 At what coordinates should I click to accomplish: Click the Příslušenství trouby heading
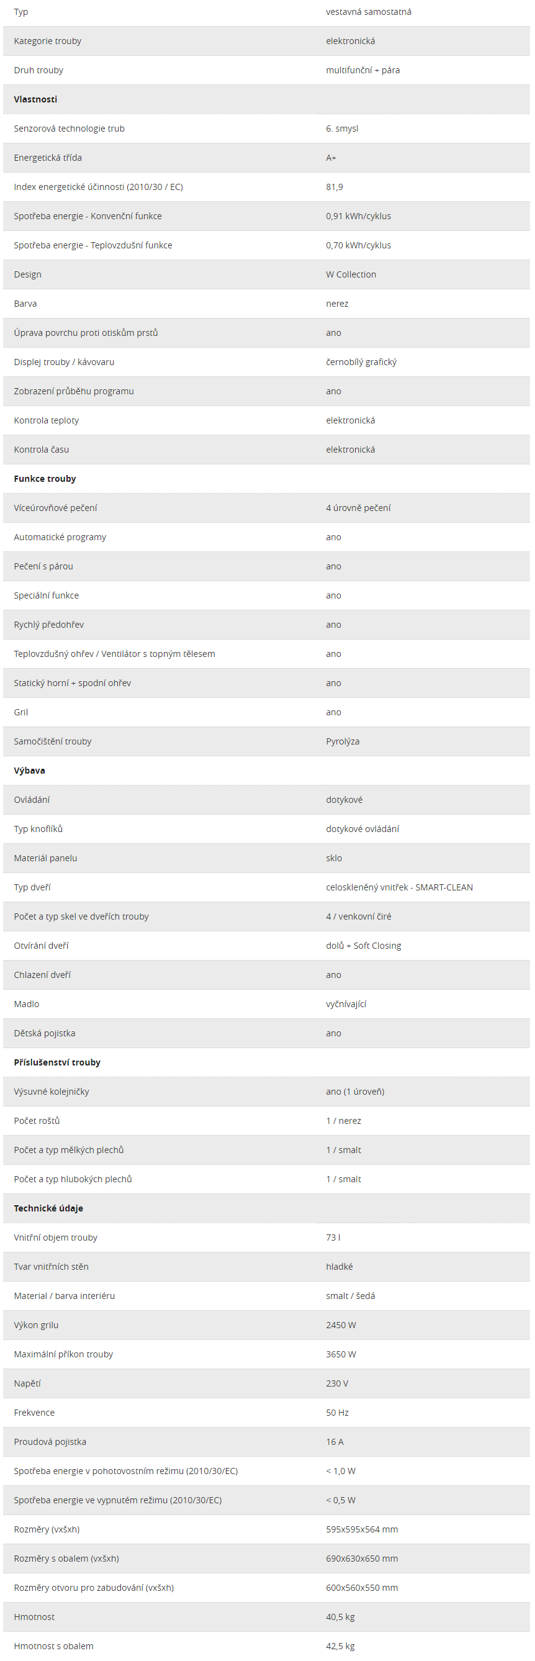[57, 1062]
